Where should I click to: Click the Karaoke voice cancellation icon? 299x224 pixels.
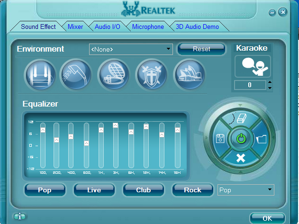tap(253, 66)
